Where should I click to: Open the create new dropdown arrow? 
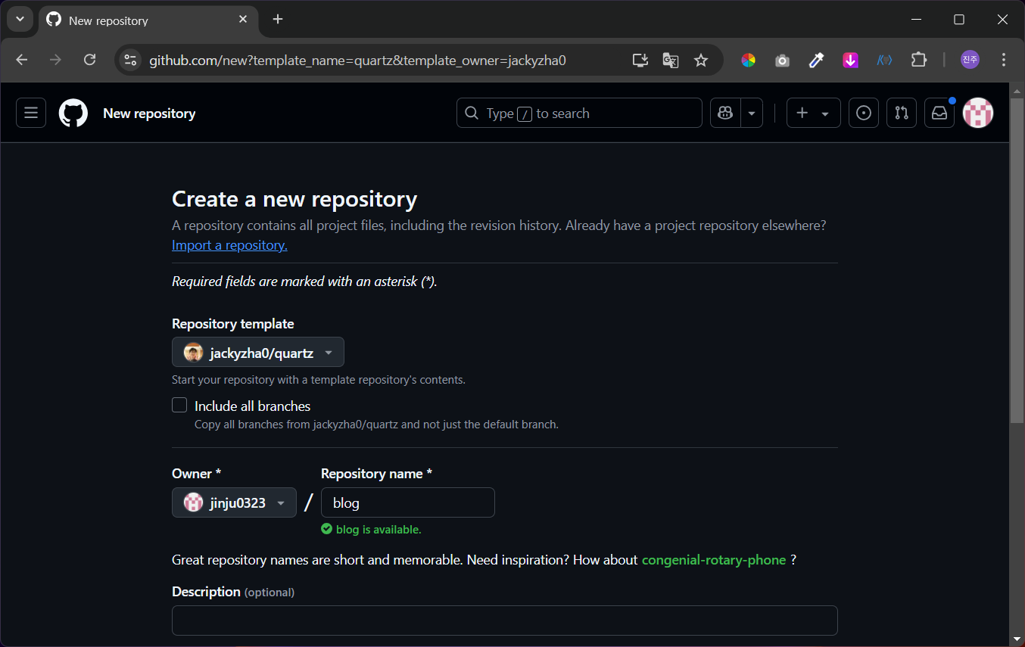(x=824, y=112)
